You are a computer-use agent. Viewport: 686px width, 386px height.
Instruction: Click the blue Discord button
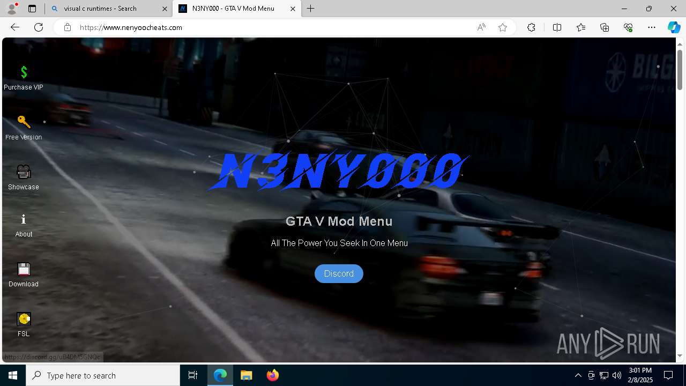(339, 273)
